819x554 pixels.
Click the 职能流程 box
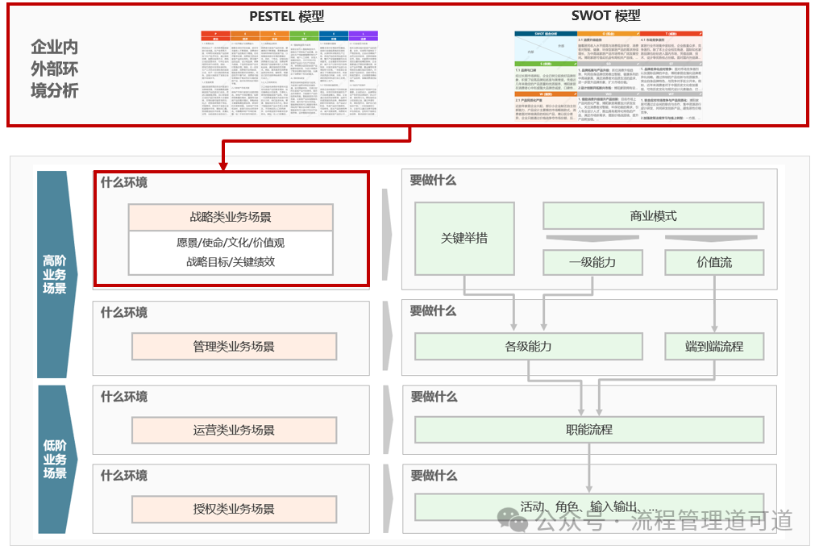589,430
